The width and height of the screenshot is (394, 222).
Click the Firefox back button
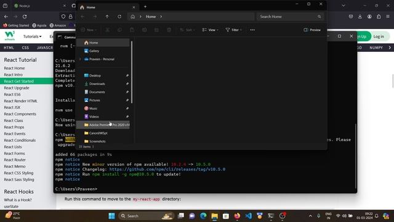(6, 17)
